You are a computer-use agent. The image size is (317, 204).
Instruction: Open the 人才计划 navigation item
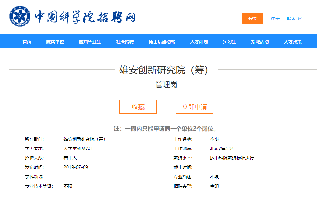[199, 42]
